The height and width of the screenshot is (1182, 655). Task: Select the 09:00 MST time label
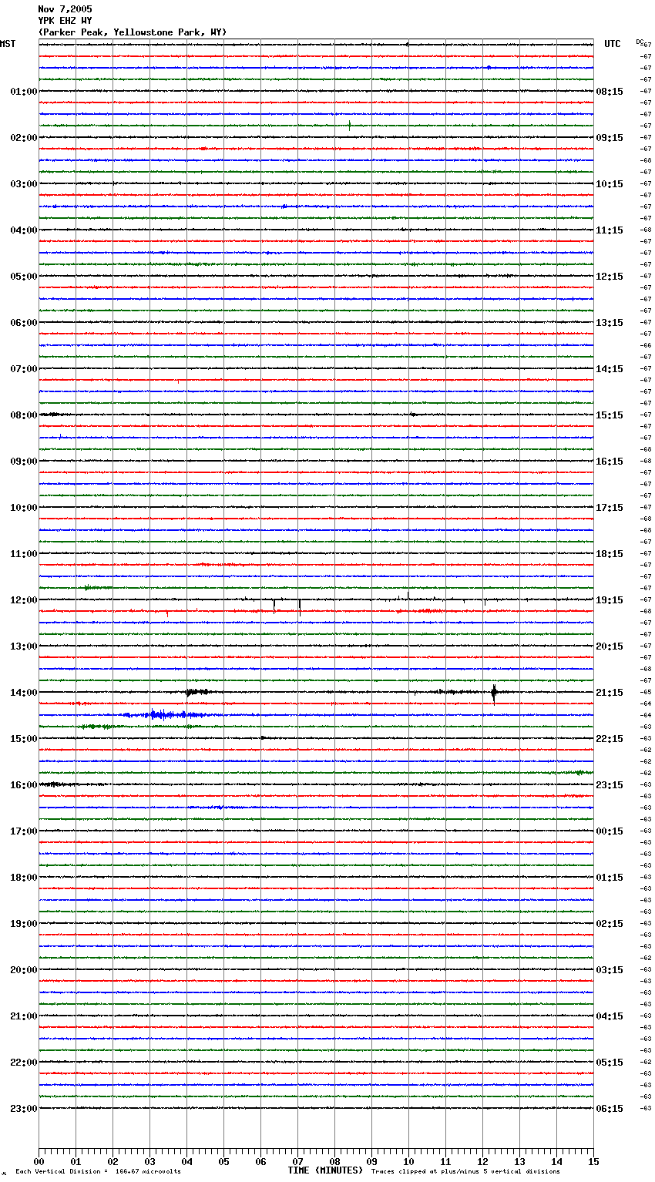[24, 462]
